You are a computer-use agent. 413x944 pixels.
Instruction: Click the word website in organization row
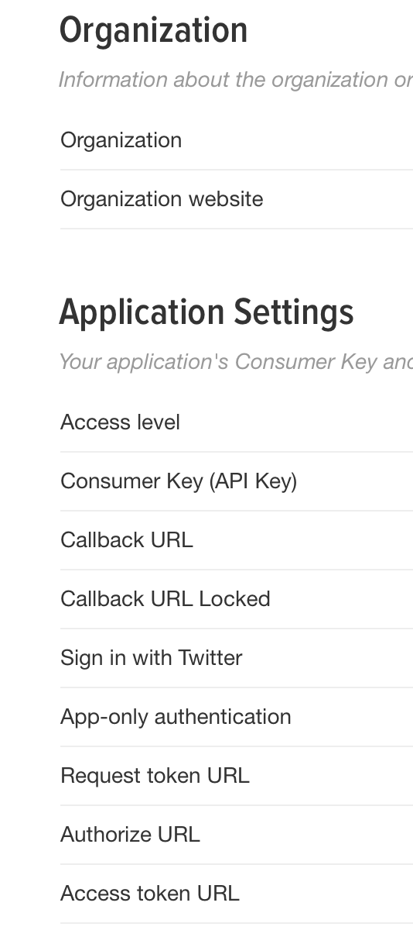(x=226, y=199)
